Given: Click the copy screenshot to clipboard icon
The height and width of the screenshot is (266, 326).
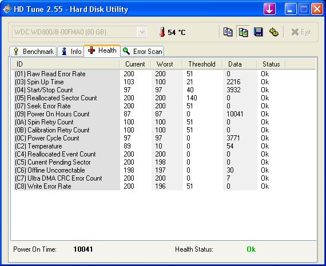Looking at the screenshot, I should (243, 32).
